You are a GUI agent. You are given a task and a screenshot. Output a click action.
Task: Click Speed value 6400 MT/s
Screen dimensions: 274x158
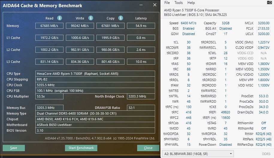[x=189, y=23]
